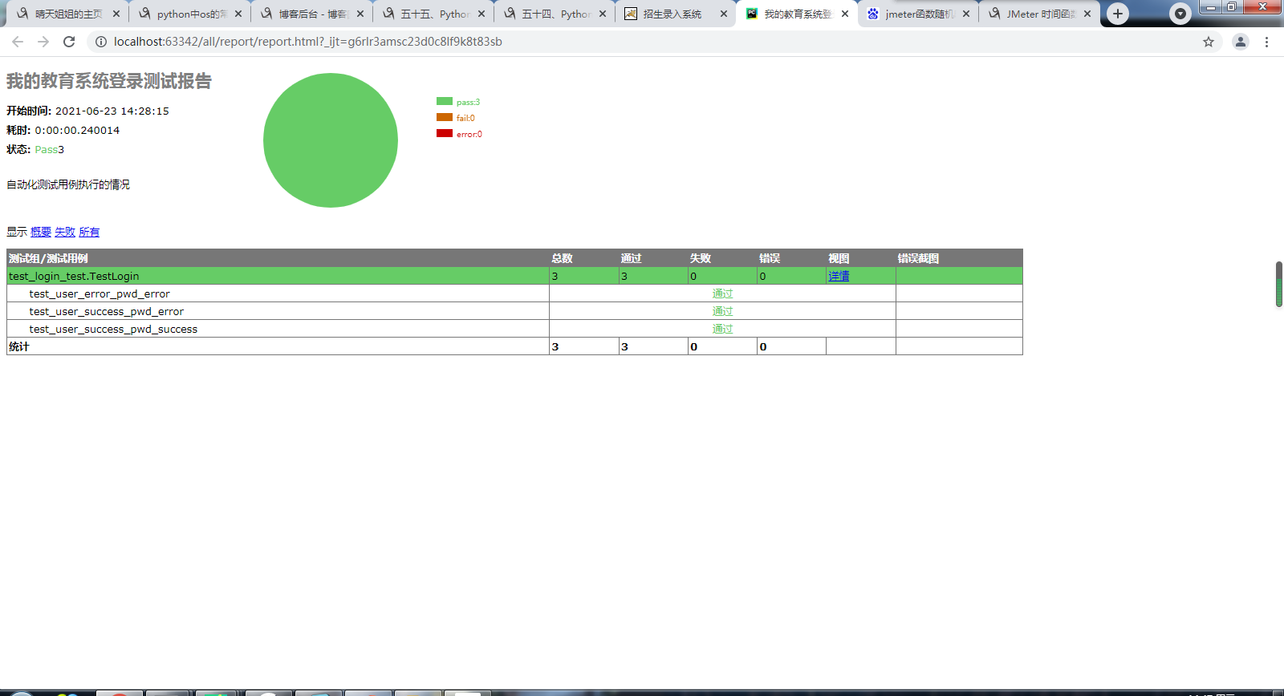This screenshot has height=696, width=1284.
Task: Switch to JMeter 时间函数 tab
Action: (1041, 14)
